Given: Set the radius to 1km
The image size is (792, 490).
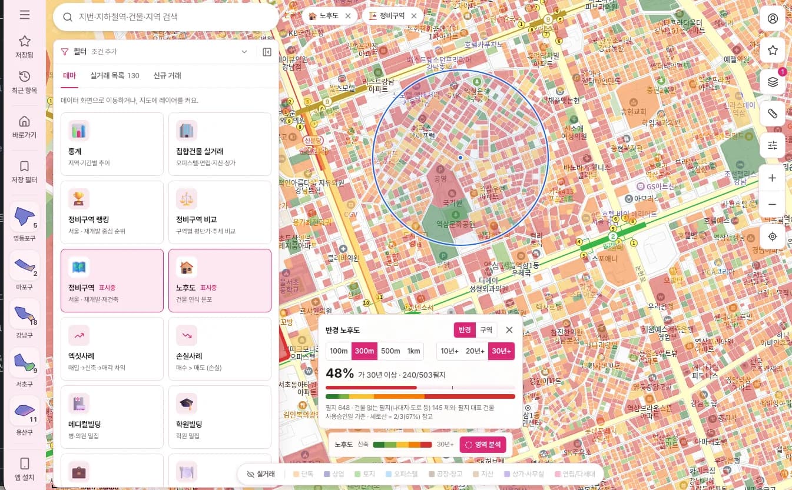Looking at the screenshot, I should click(x=414, y=351).
